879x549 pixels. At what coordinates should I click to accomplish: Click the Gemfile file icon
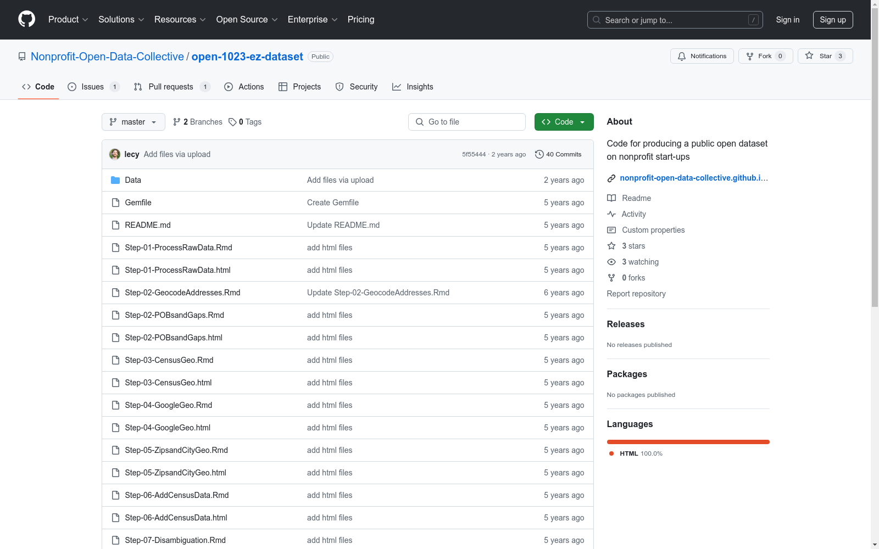coord(115,203)
